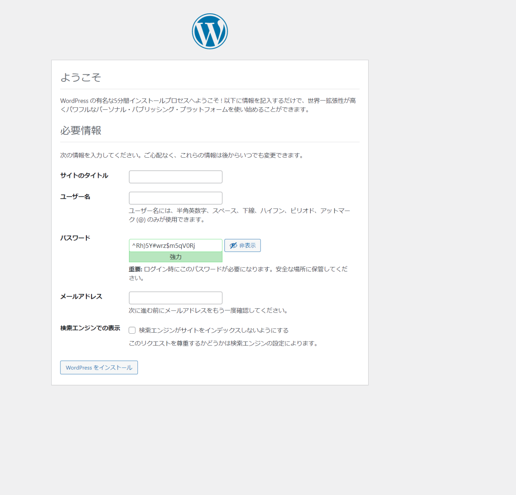Click the 検索エンジンがサイトをインデックスしないようにする label text
The image size is (516, 495).
pyautogui.click(x=214, y=330)
